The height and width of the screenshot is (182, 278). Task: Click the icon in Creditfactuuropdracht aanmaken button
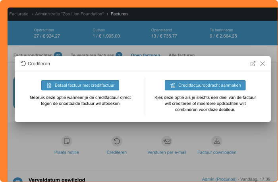pos(173,85)
